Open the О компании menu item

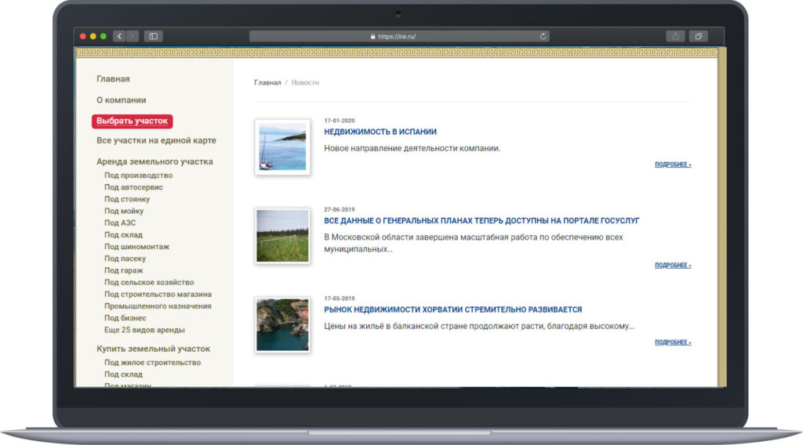pyautogui.click(x=122, y=100)
